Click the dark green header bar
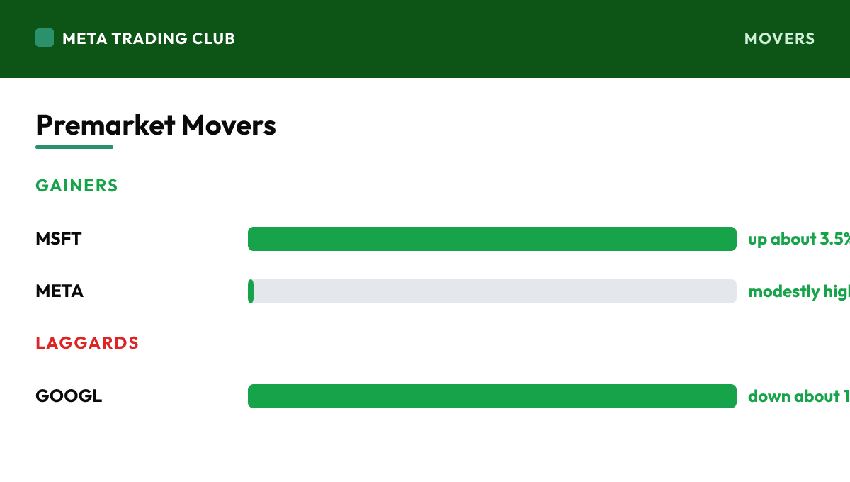Screen dimensions: 850x482 click(x=425, y=39)
